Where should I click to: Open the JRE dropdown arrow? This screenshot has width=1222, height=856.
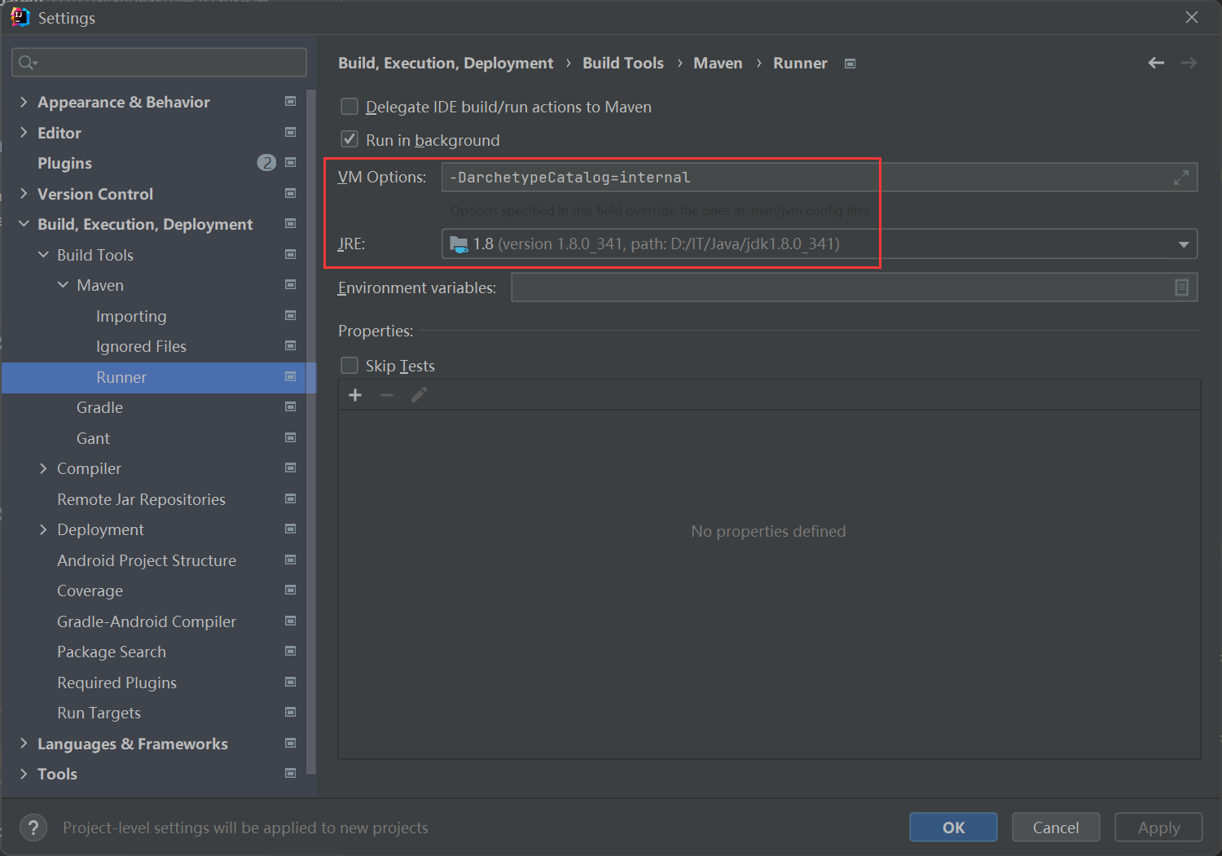1183,244
